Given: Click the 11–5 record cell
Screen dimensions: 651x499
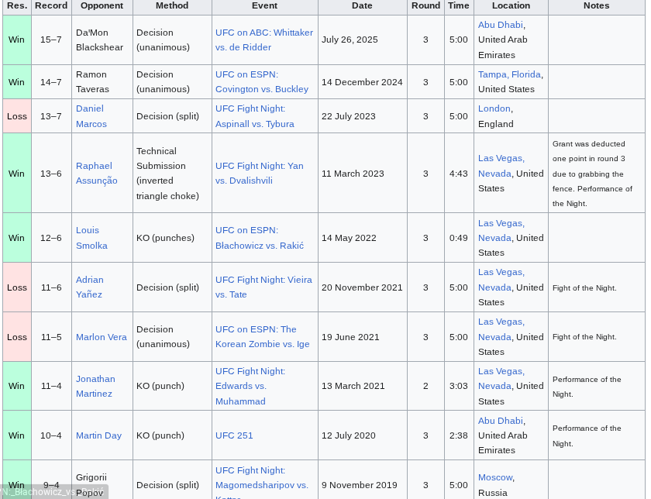Looking at the screenshot, I should coord(51,337).
